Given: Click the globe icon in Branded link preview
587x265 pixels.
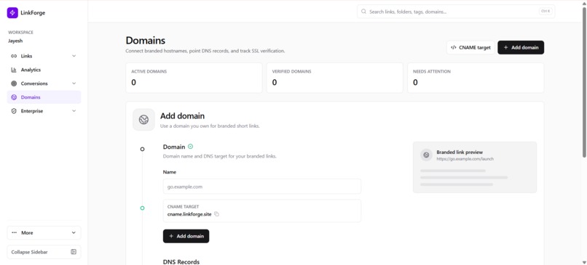Looking at the screenshot, I should click(426, 155).
